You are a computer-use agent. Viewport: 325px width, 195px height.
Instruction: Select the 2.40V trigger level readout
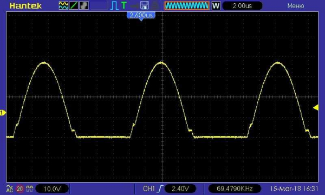(180, 188)
